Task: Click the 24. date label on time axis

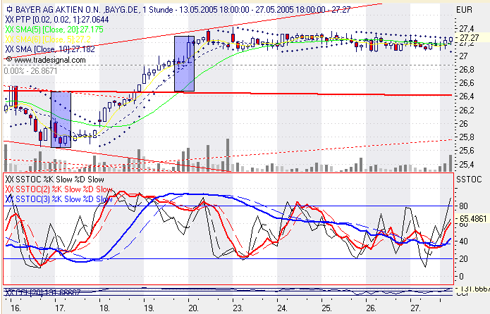Action: [282, 308]
